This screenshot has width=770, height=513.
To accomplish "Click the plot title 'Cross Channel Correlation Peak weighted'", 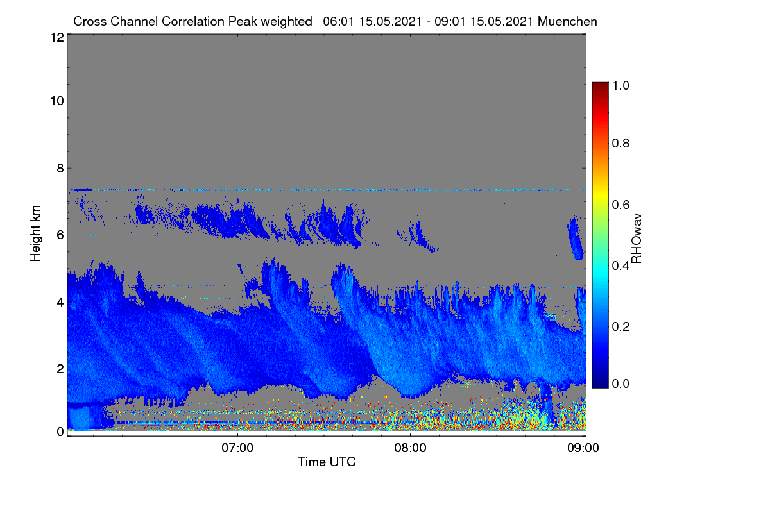I will (x=193, y=21).
